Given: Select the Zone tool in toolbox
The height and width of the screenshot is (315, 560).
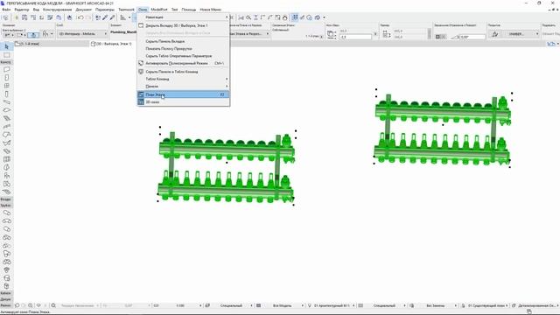Looking at the screenshot, I should (x=6, y=184).
